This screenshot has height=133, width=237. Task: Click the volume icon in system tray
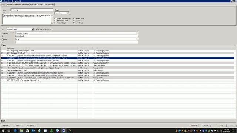pyautogui.click(x=221, y=130)
